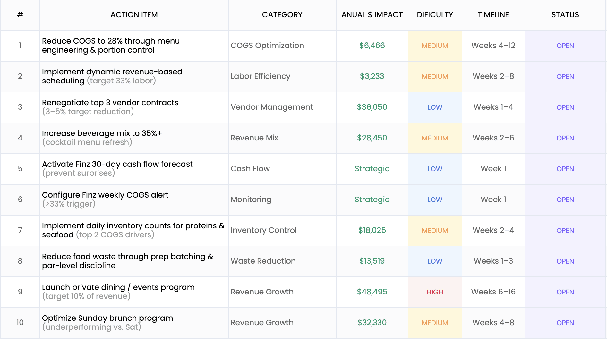Click the DIFICULTY column header
Screen dimensions: 607x340
coord(435,15)
